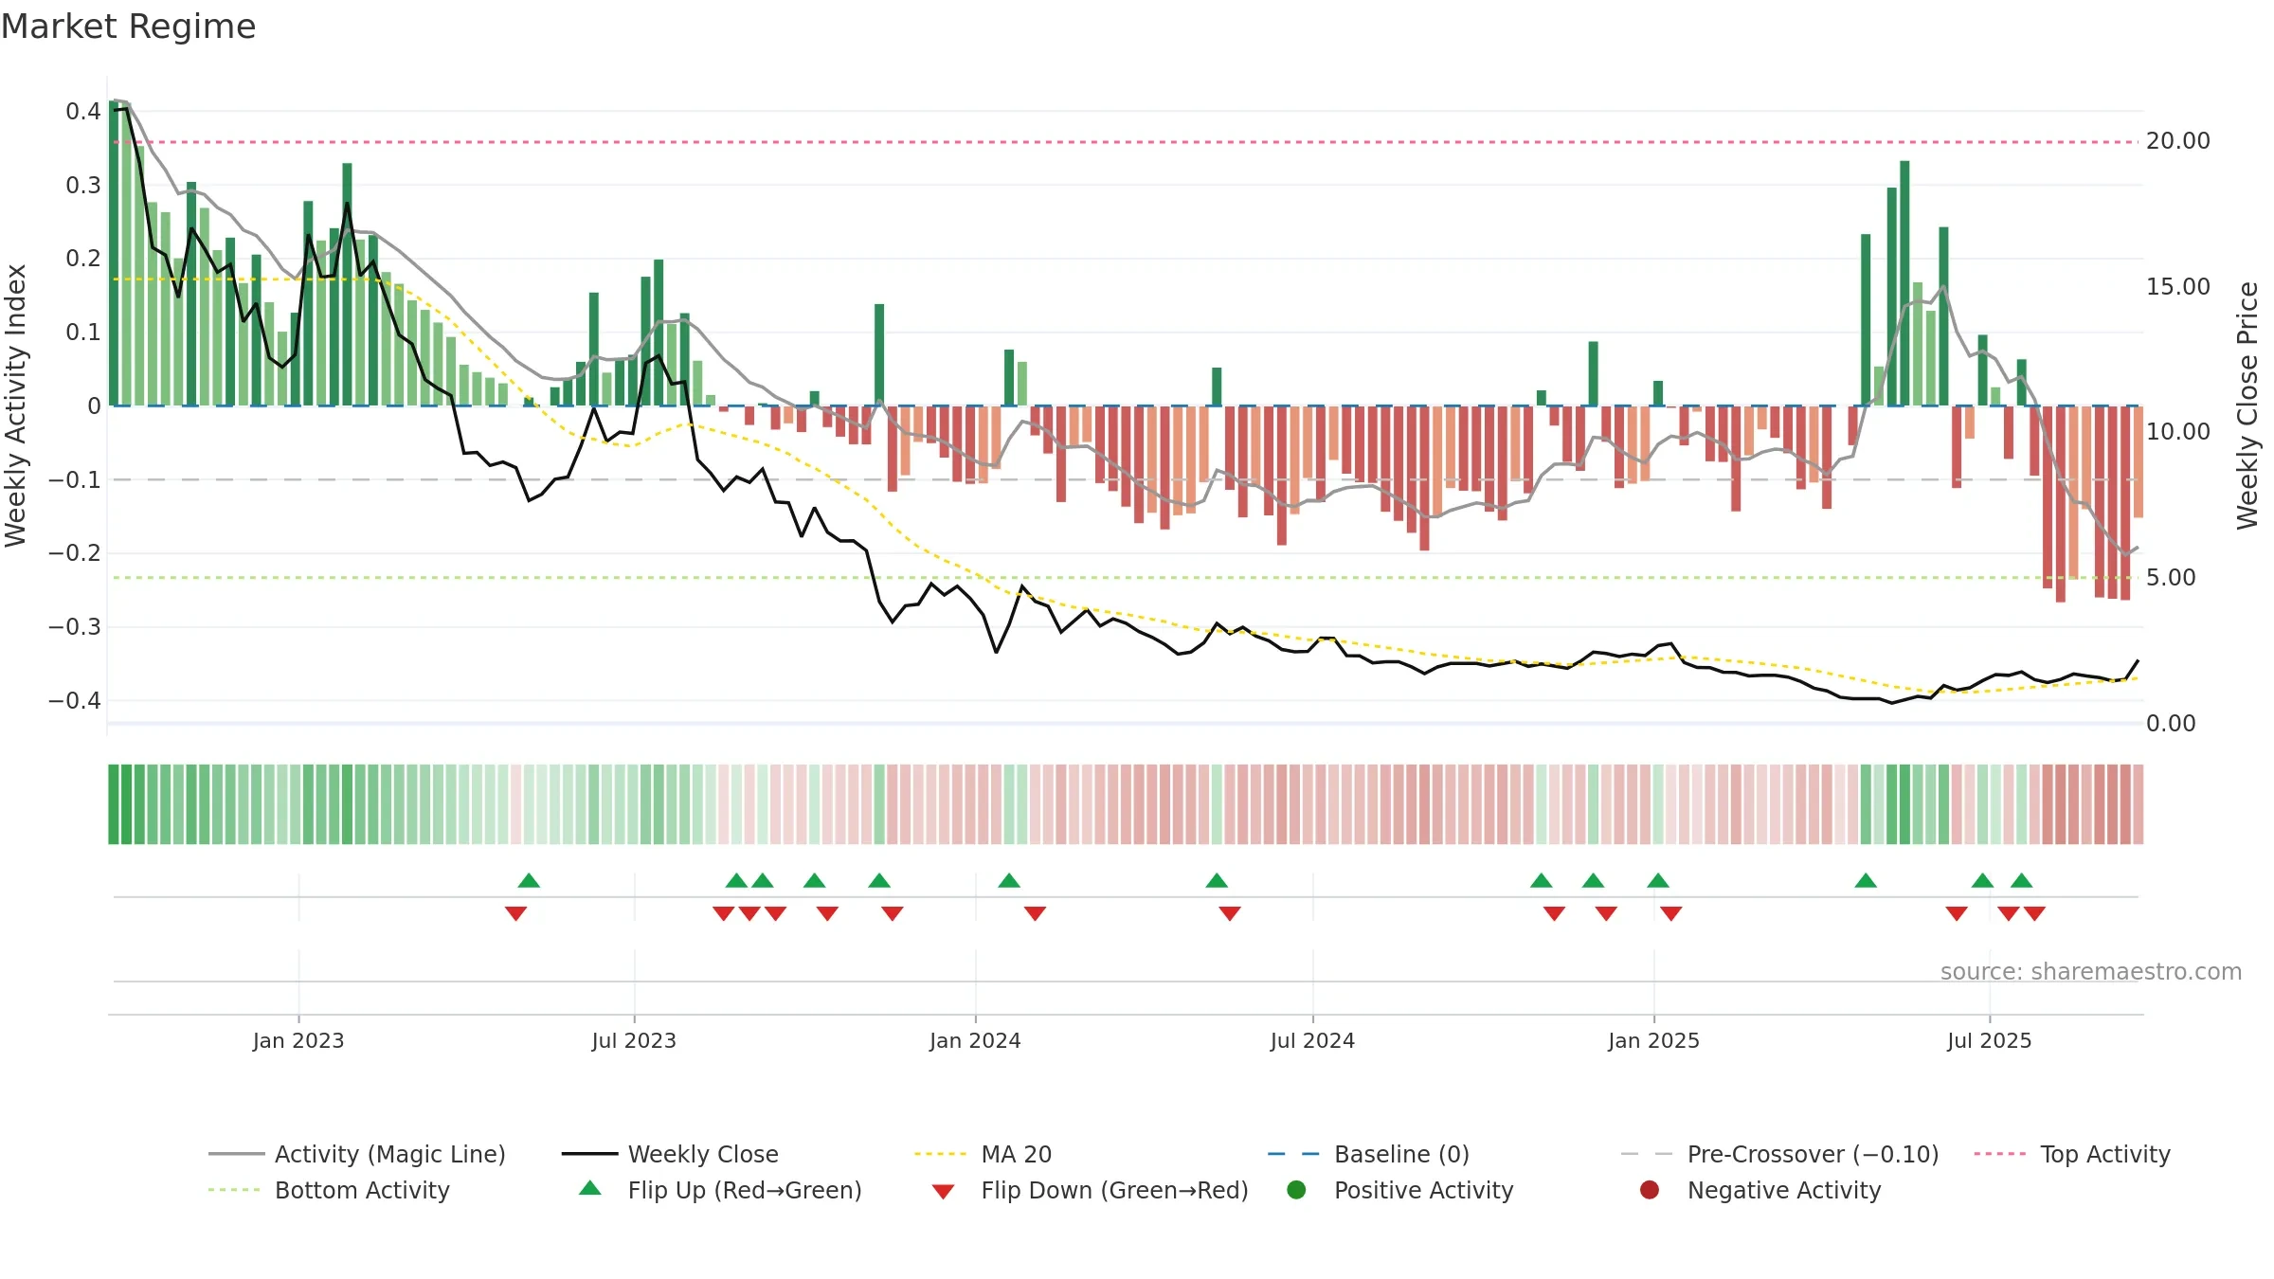
Task: Click the Jan 2023 x-axis label
Action: click(298, 1040)
